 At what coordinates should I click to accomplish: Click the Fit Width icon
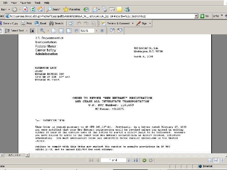pyautogui.click(x=69, y=31)
